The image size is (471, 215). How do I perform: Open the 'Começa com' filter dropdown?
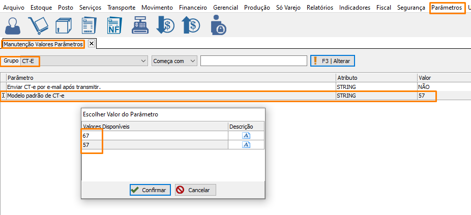(x=192, y=61)
